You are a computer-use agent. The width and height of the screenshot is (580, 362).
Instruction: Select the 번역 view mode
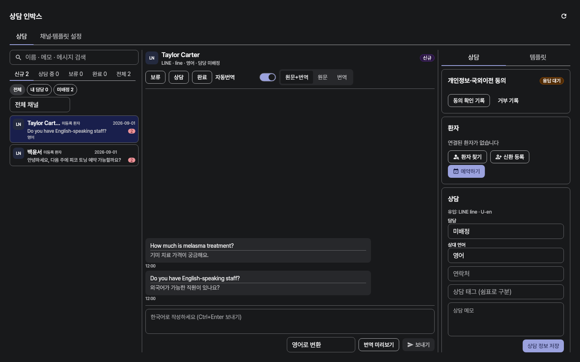[x=342, y=77]
